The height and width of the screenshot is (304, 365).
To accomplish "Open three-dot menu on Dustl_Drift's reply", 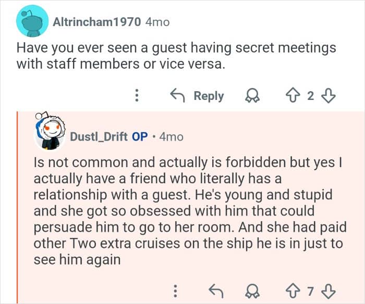I will pos(176,289).
